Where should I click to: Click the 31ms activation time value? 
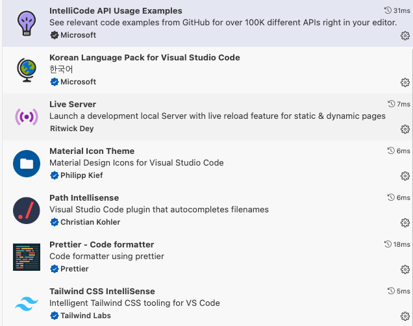click(402, 10)
